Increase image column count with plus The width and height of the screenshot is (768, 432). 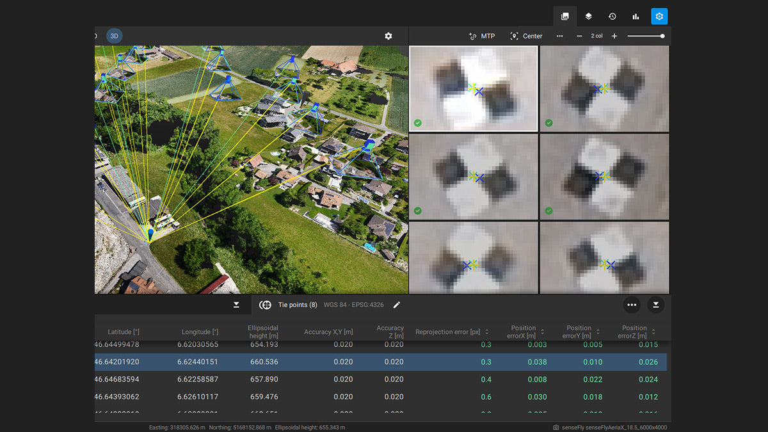(614, 36)
